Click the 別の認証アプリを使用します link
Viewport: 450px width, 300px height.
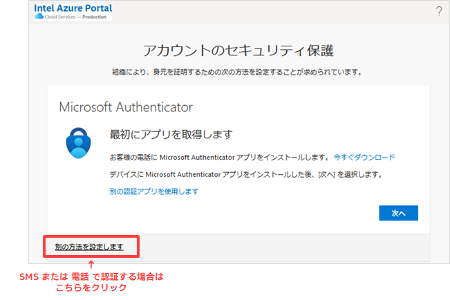(154, 191)
